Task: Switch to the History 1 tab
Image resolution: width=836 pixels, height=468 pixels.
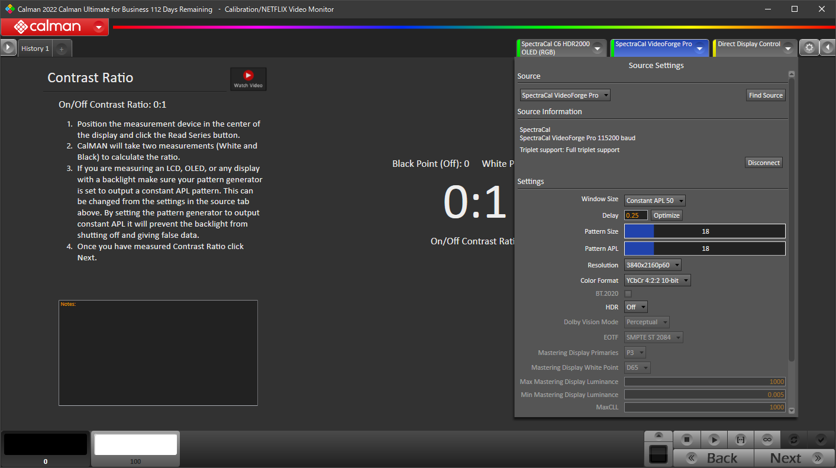Action: pyautogui.click(x=35, y=49)
